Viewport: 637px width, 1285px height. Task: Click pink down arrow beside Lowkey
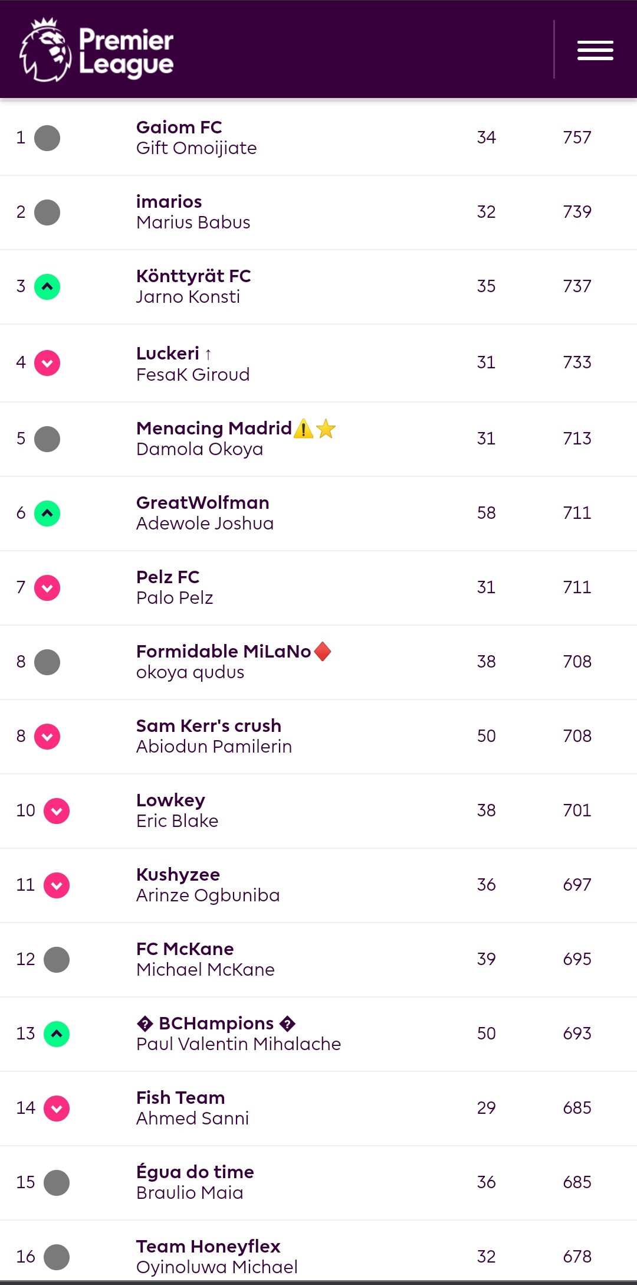57,811
